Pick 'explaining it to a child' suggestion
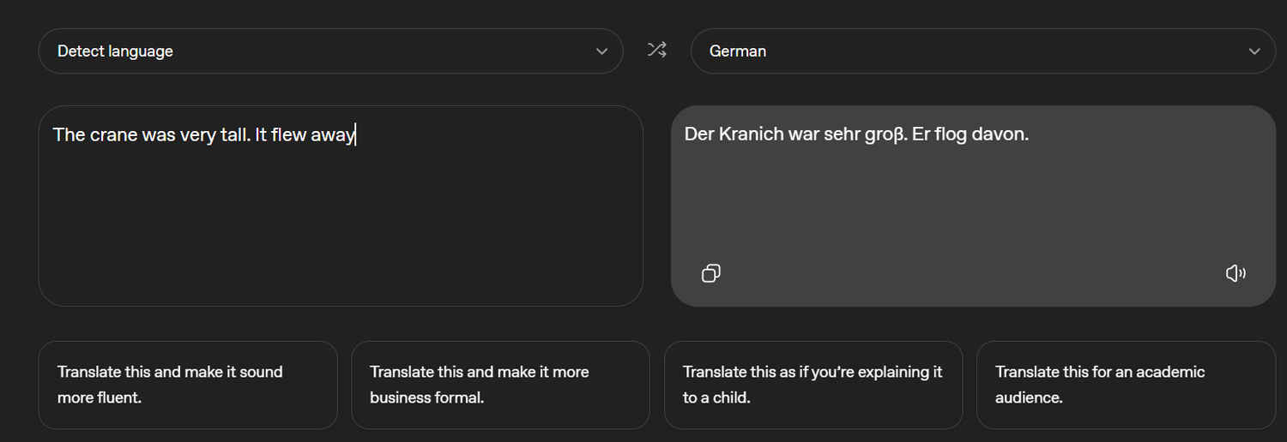This screenshot has width=1287, height=442. 813,385
